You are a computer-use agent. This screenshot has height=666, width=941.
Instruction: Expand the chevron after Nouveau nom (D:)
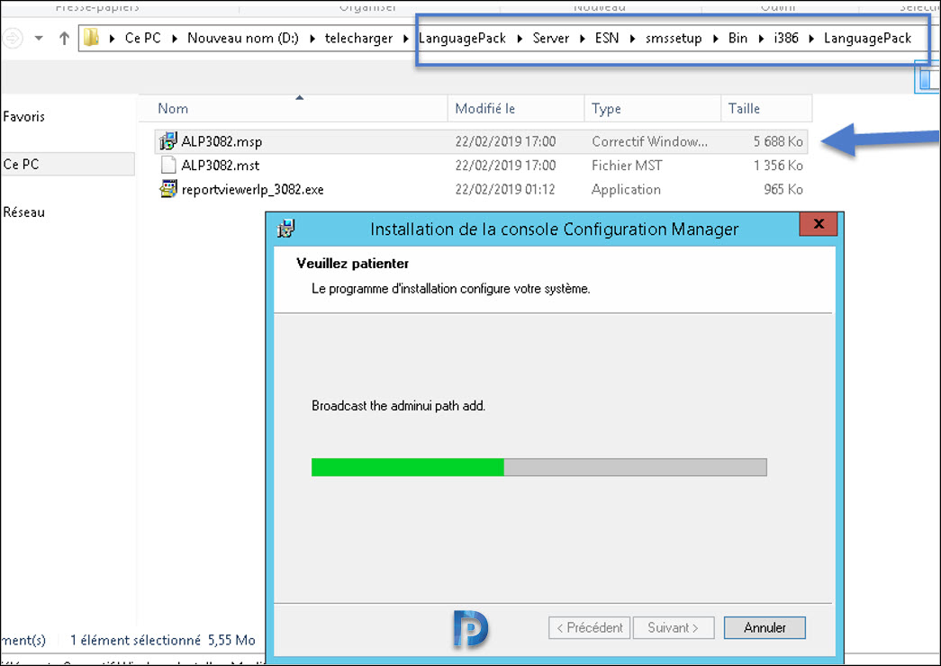[x=312, y=39]
